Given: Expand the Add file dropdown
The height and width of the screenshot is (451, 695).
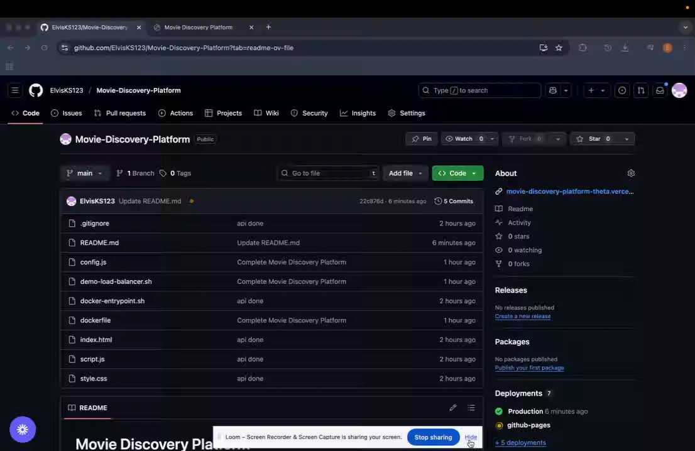Looking at the screenshot, I should click(405, 173).
